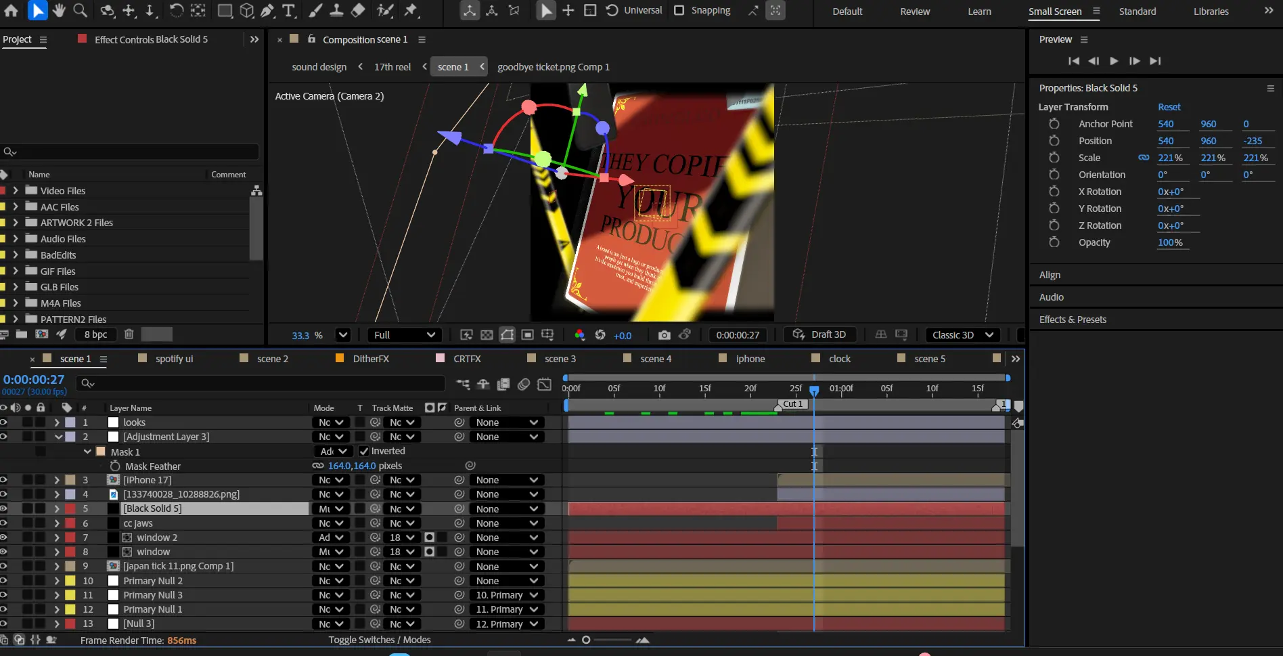Click the project label color swatch
This screenshot has width=1283, height=656.
coord(157,334)
